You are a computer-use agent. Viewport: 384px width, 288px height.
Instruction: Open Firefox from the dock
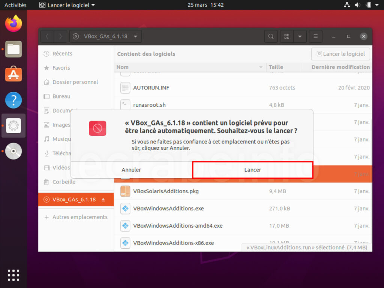(13, 24)
